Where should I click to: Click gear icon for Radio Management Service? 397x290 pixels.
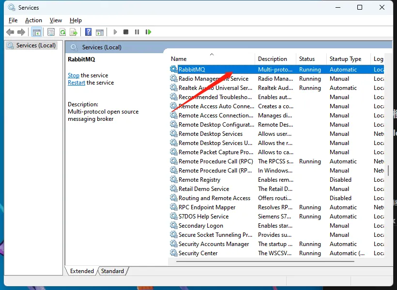pyautogui.click(x=173, y=78)
